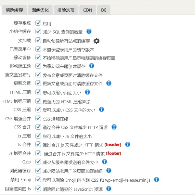Uncheck the 小组件缓存 checkbox

click(x=38, y=32)
